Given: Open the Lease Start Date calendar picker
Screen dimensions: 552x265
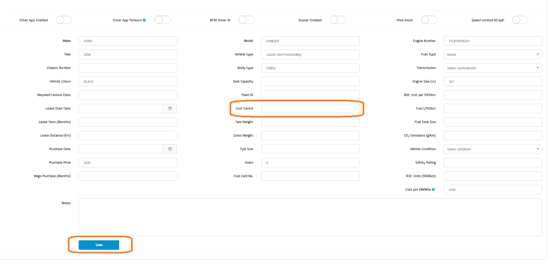Looking at the screenshot, I should [x=170, y=109].
